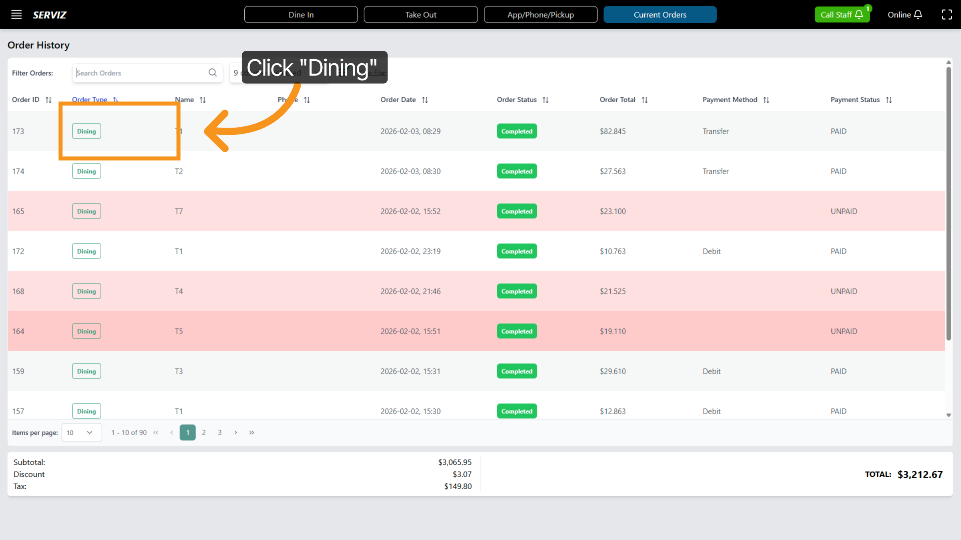Sort by Order Date column
The image size is (961, 540).
(x=425, y=100)
